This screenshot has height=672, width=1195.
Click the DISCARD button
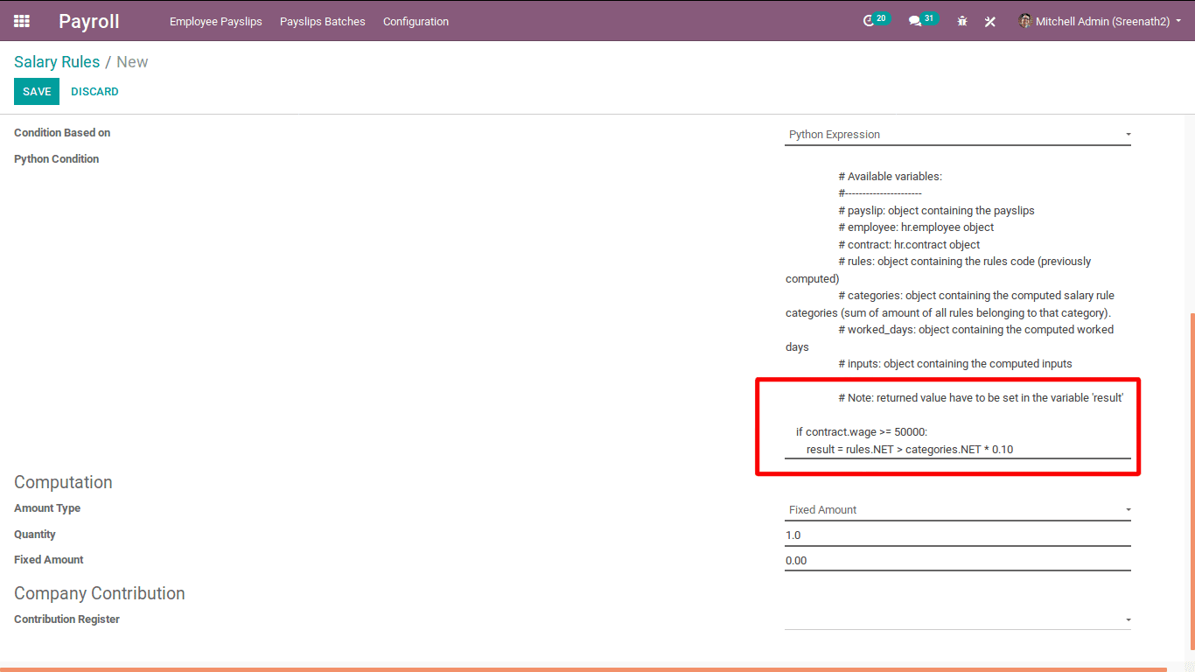click(94, 91)
